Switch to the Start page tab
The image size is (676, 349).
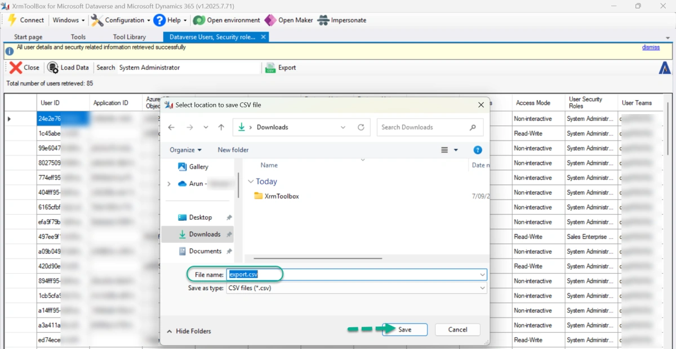28,37
